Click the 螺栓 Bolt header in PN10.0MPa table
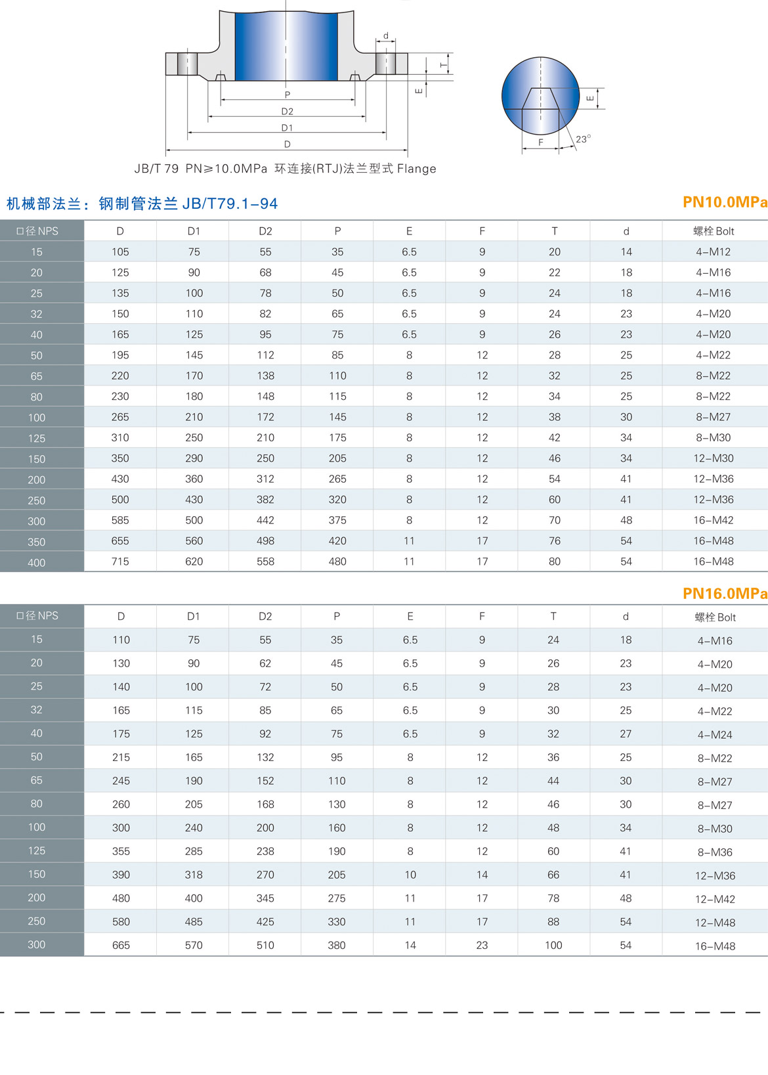Image resolution: width=768 pixels, height=1075 pixels. [714, 231]
